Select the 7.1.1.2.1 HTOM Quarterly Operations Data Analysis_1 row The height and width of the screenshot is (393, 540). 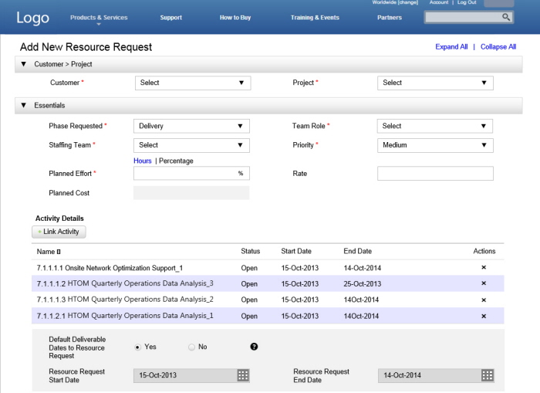pos(268,316)
